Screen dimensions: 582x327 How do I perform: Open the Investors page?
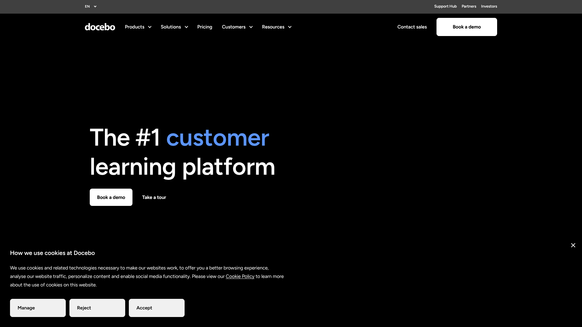click(x=489, y=6)
